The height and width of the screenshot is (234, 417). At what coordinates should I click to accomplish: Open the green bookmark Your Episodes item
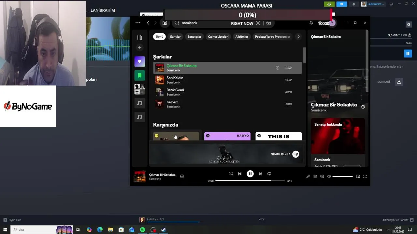pos(140,75)
